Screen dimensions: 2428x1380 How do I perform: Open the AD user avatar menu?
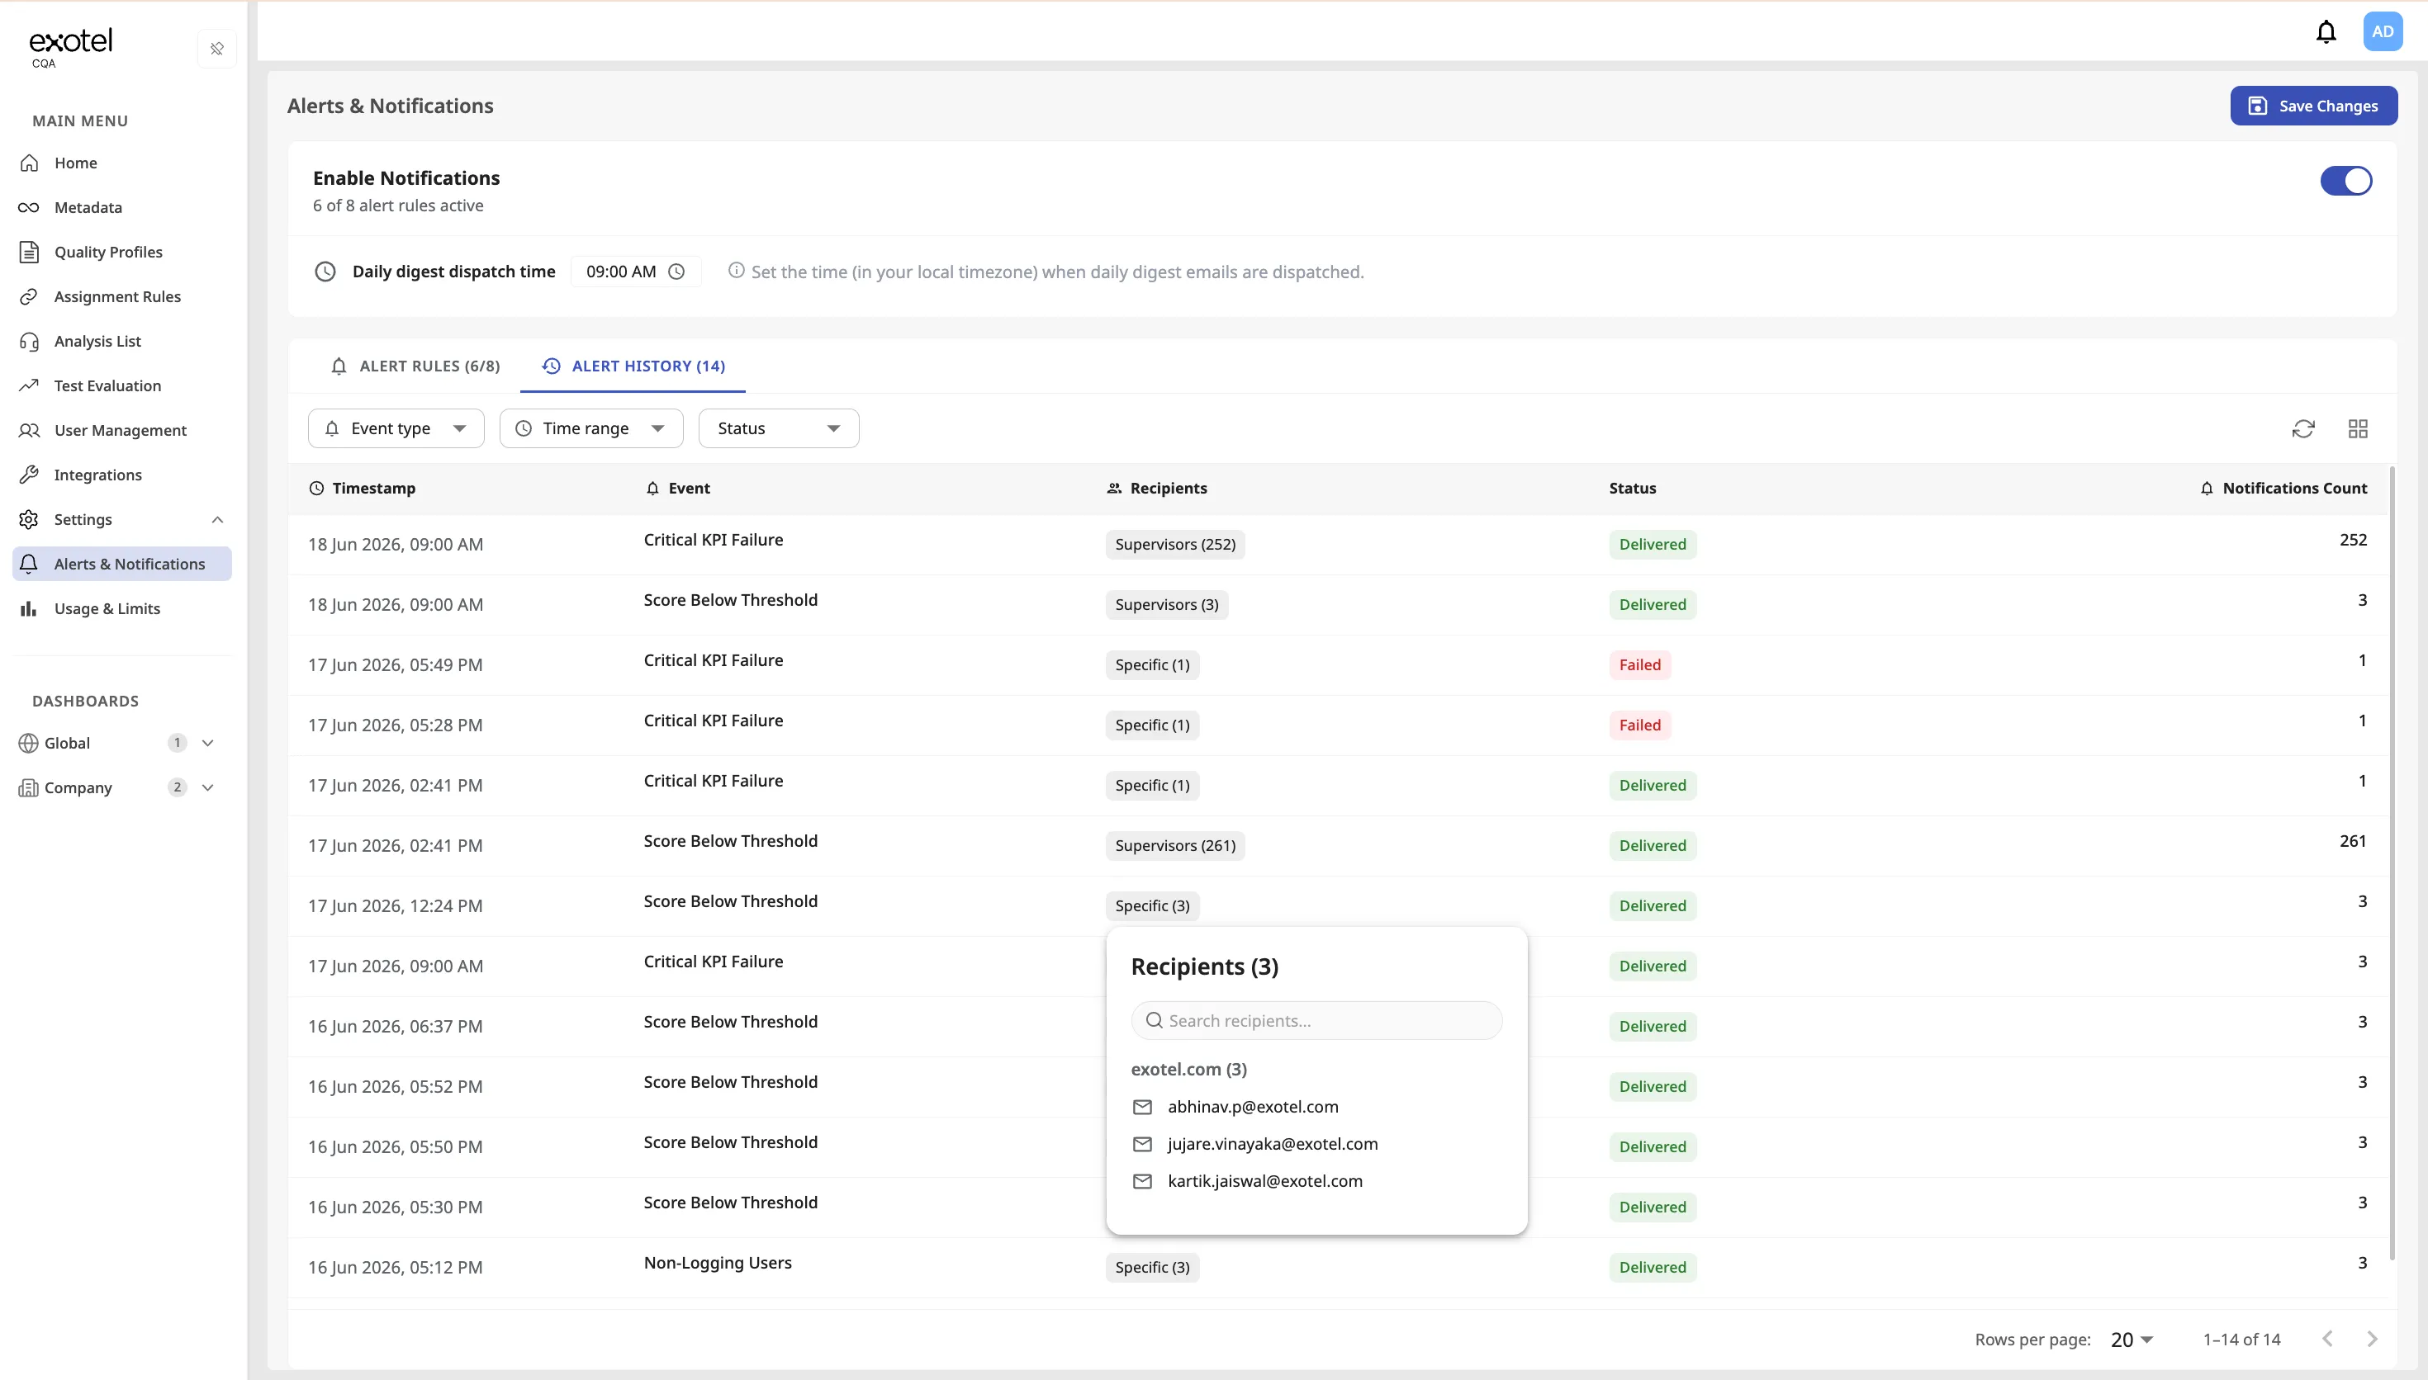coord(2382,31)
